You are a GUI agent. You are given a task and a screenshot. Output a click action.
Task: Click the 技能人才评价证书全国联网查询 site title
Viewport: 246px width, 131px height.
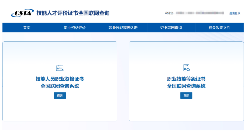73,13
